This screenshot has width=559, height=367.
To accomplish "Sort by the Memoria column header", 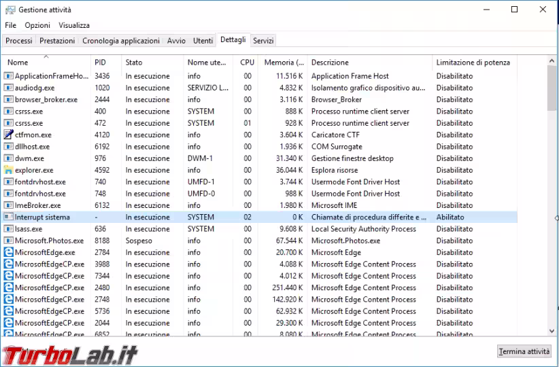I will 284,63.
